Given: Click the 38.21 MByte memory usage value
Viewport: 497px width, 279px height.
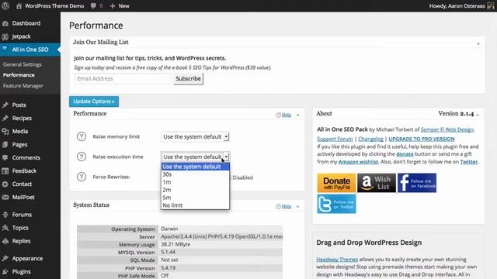Looking at the screenshot, I should pos(176,244).
